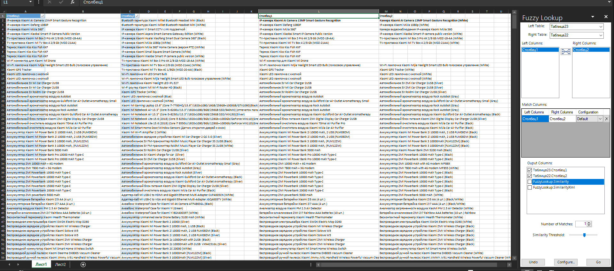Toggle Таблица22.Столбец2 output column checkbox
The height and width of the screenshot is (271, 614).
[530, 176]
